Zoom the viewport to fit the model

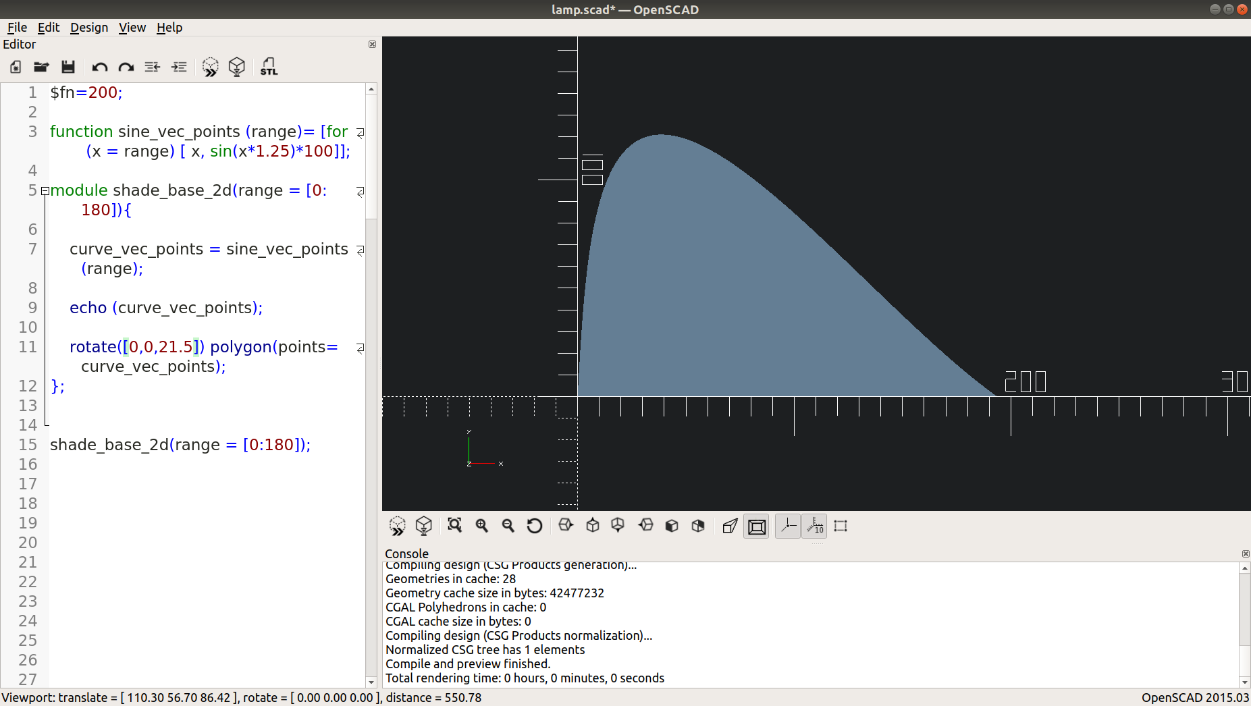455,526
